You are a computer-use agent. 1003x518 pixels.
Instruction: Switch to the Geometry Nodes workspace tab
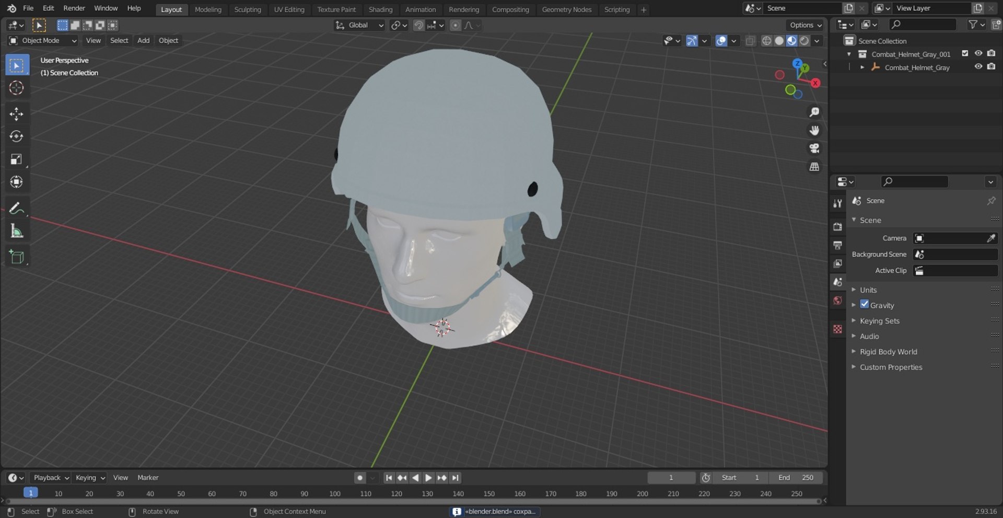567,9
